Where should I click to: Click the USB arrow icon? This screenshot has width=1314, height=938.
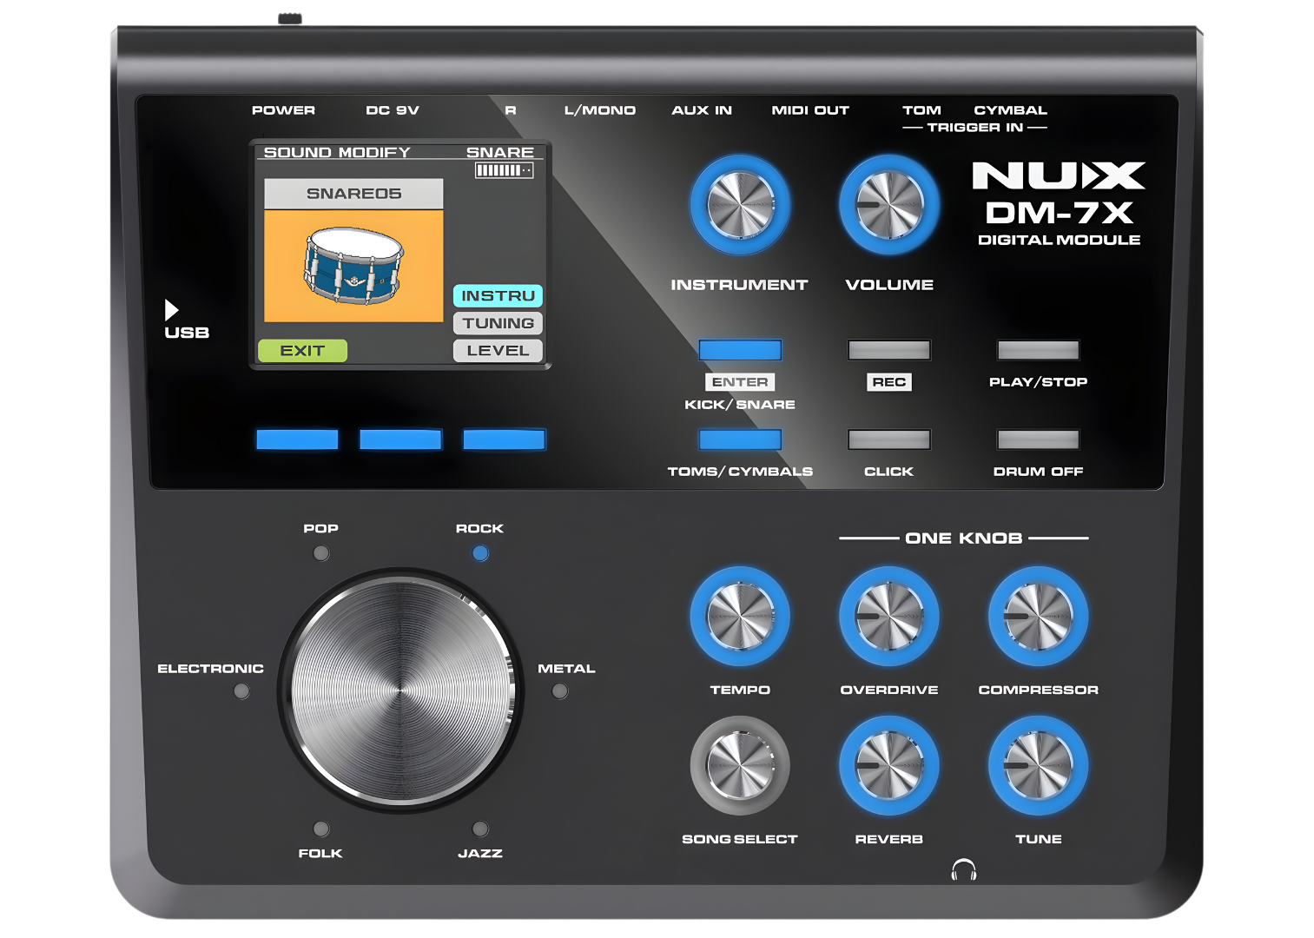tap(172, 310)
